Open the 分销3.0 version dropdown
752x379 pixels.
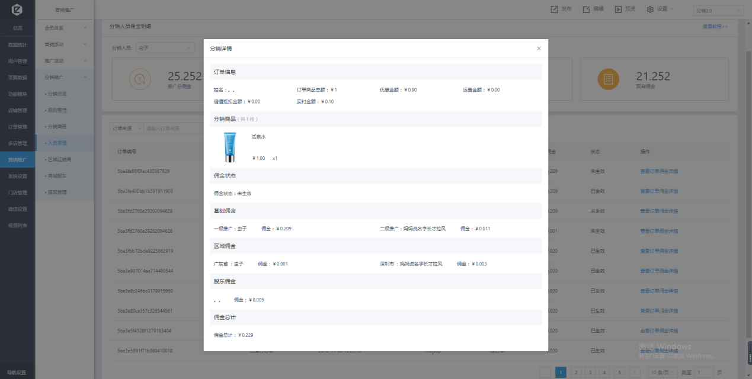tap(718, 11)
